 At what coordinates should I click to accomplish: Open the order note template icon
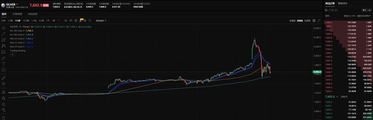(76, 20)
